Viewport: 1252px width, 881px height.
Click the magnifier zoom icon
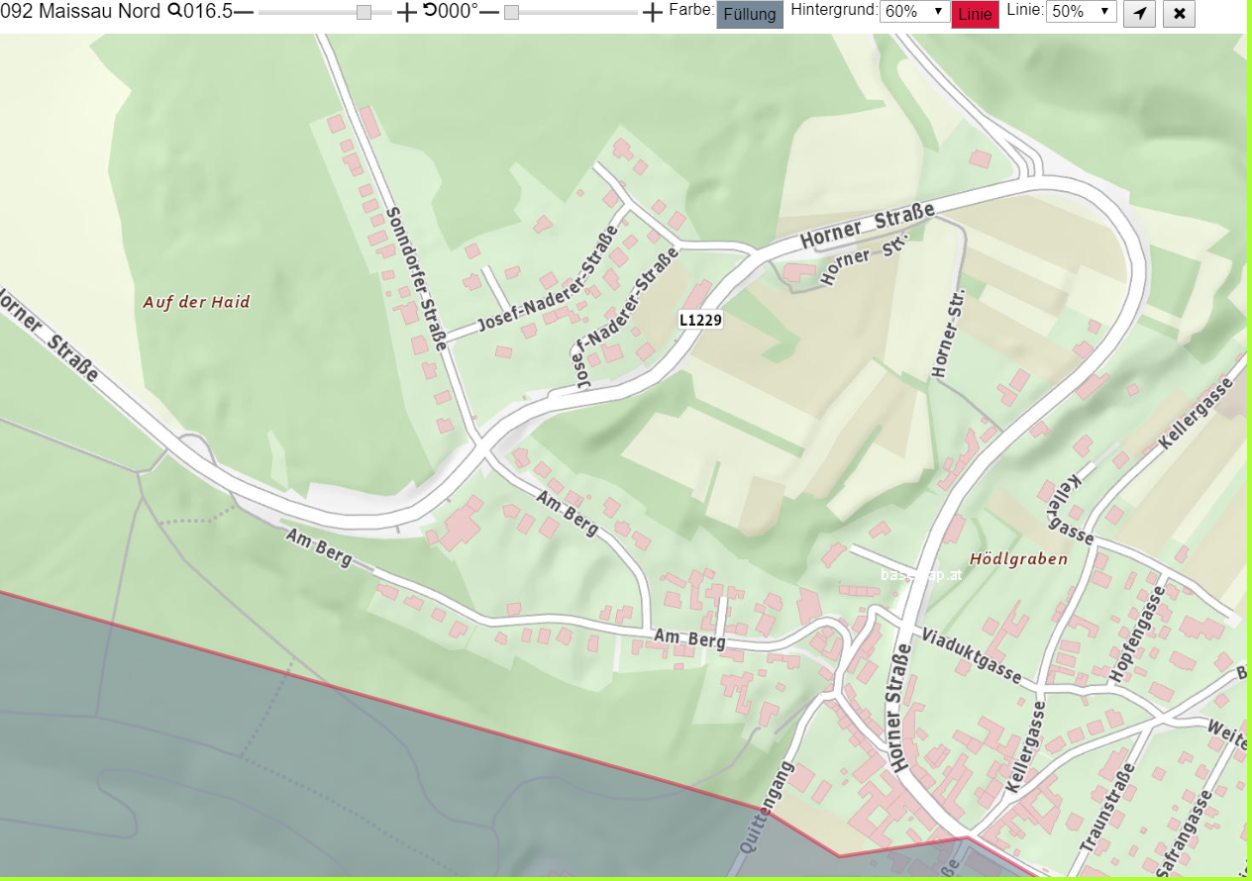click(174, 11)
